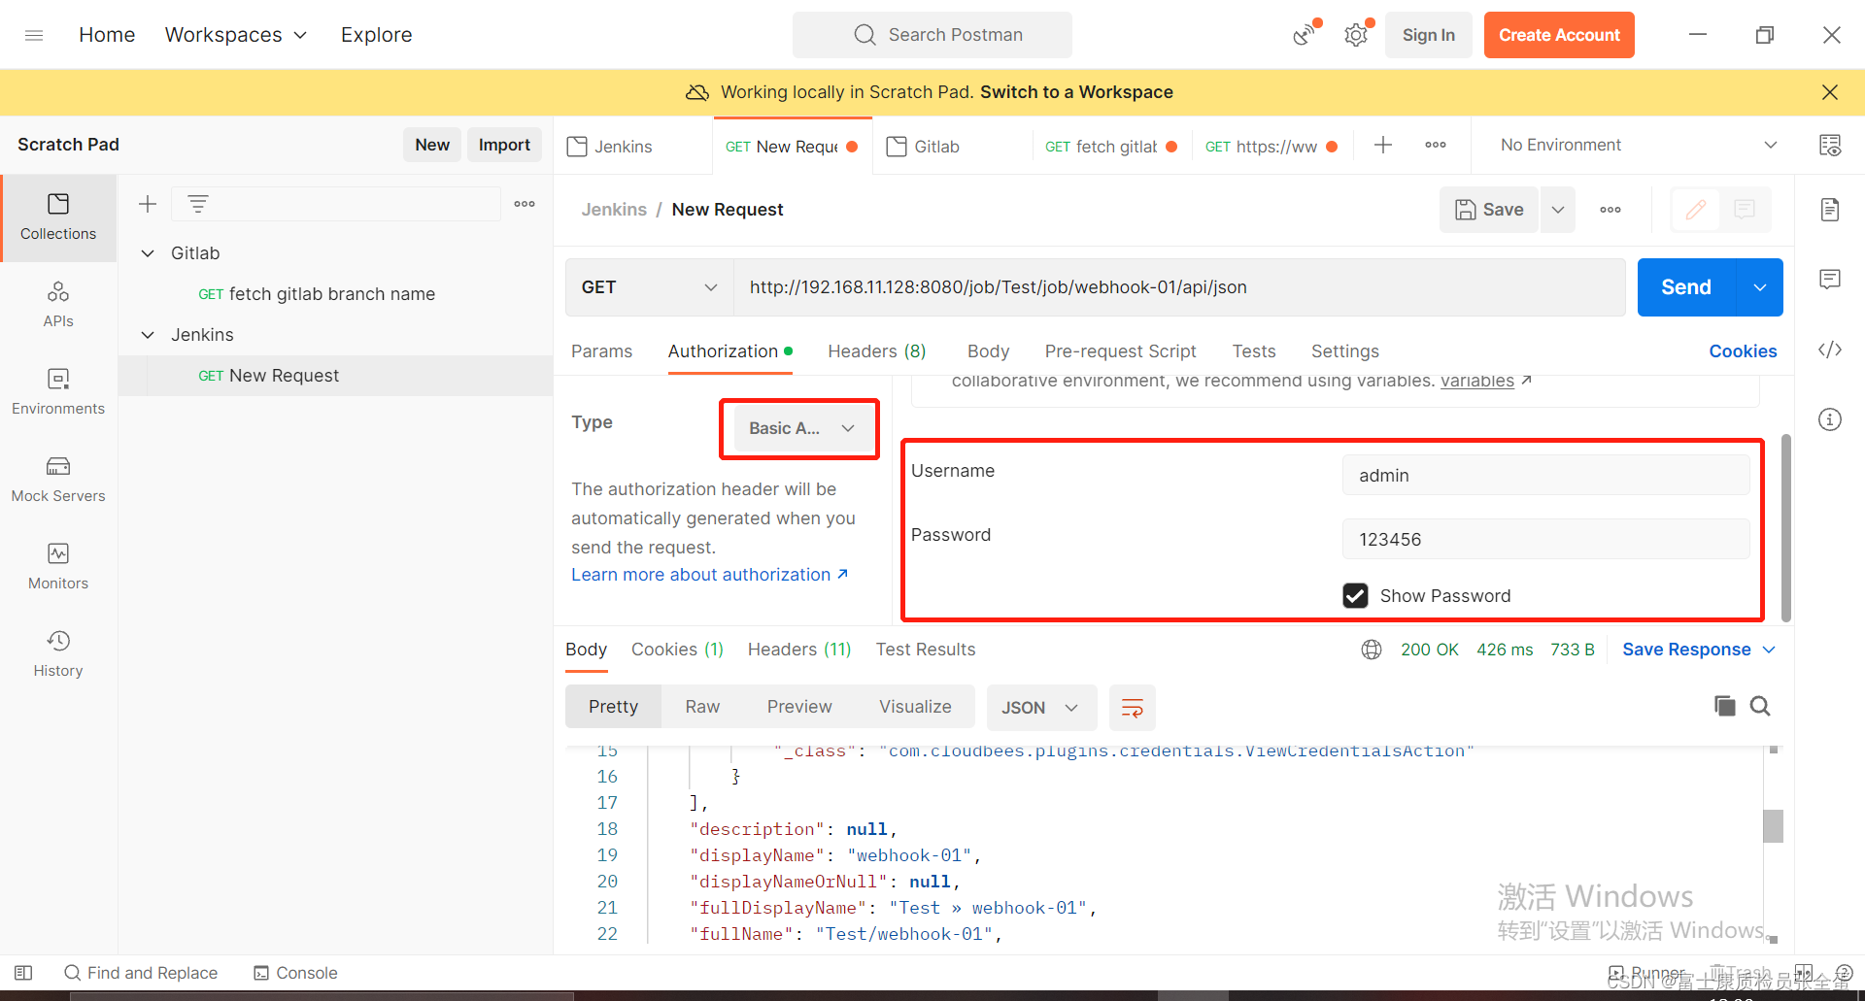This screenshot has height=1001, width=1865.
Task: Uncheck the Show Password checkbox
Action: [1356, 595]
